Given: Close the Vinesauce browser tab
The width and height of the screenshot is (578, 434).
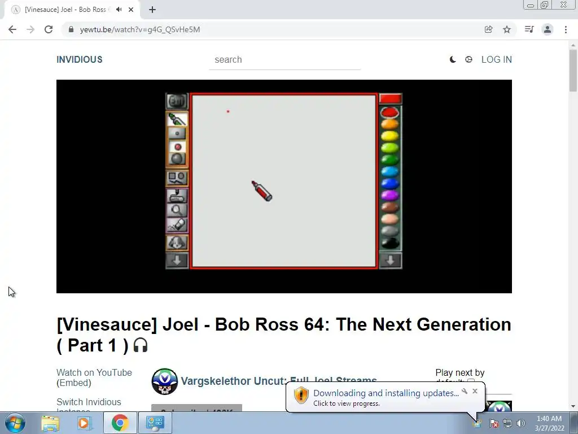Looking at the screenshot, I should click(131, 10).
